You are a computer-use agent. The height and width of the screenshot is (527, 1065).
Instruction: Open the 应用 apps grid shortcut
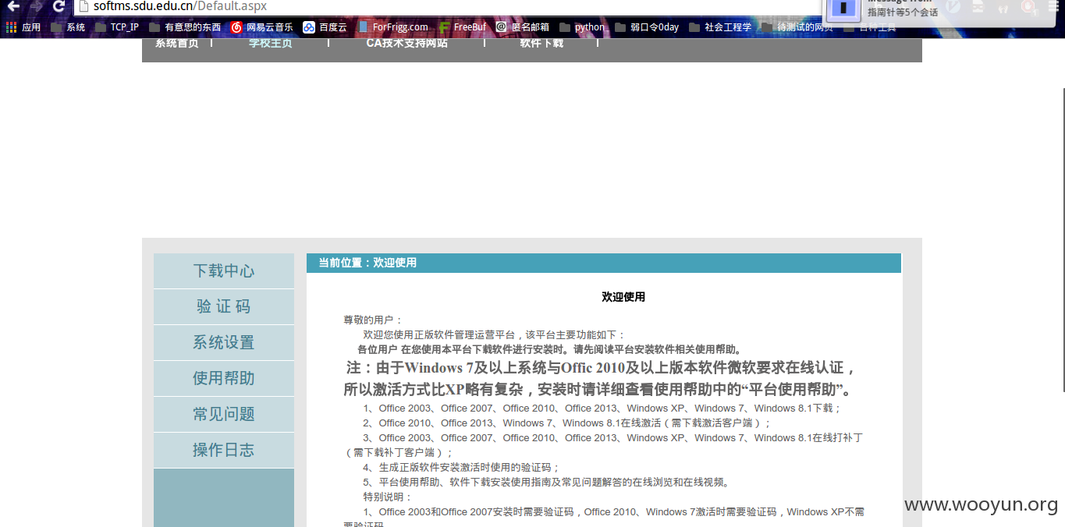[x=23, y=27]
